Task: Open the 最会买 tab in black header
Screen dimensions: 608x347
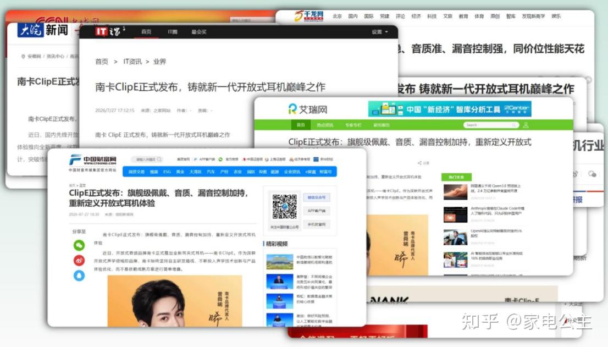Action: 199,32
